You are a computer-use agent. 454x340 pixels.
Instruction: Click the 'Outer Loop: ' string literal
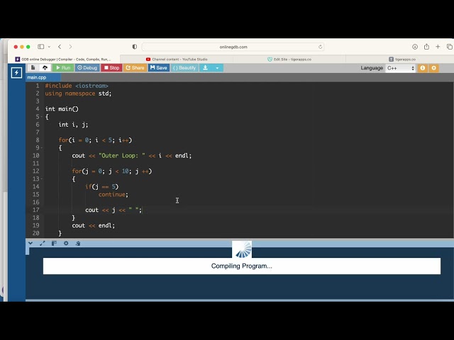point(122,156)
